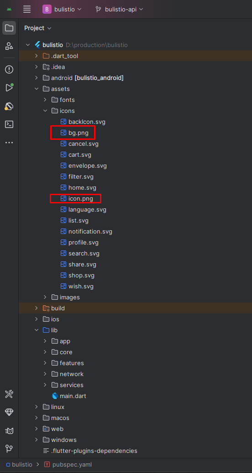
Task: Select the wish.svg file
Action: pos(81,286)
